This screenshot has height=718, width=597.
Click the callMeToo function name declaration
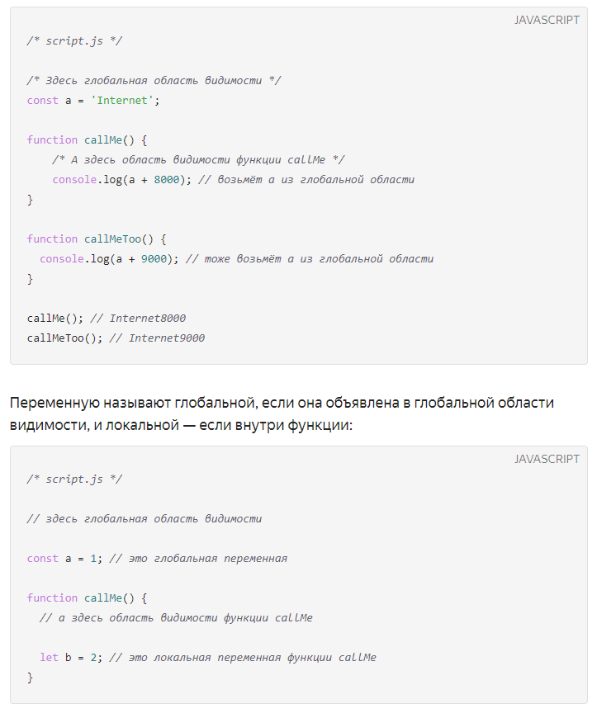(x=112, y=239)
